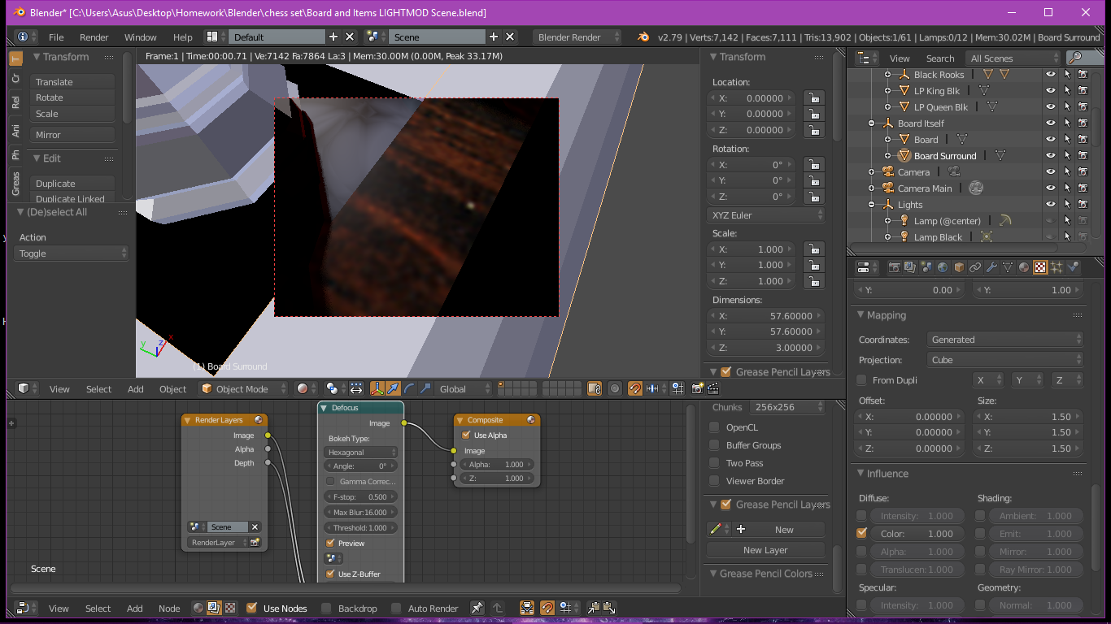Open the Particles properties tab

point(1057,267)
